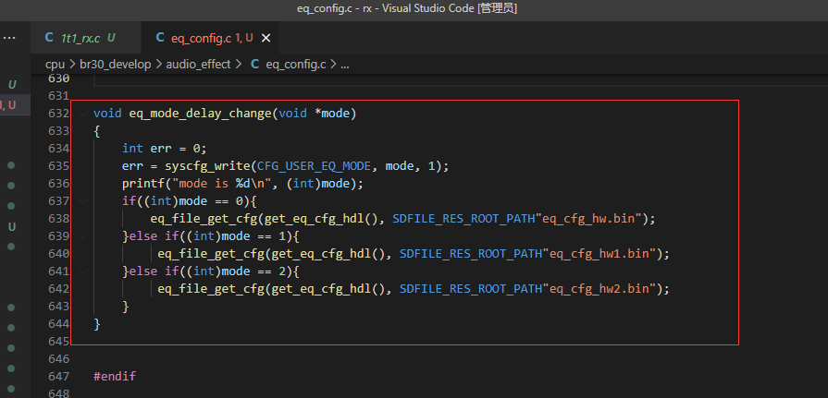This screenshot has height=398, width=828.
Task: Click SDFILE_RES_ROOT_PATH on line 638
Action: [x=467, y=219]
